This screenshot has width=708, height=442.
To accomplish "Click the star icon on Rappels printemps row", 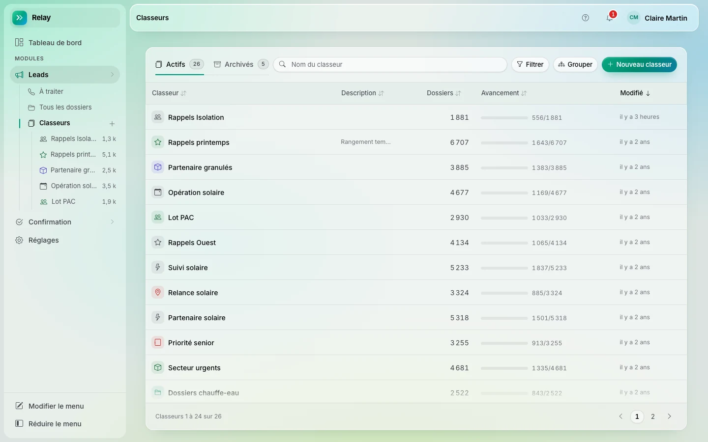I will point(158,142).
